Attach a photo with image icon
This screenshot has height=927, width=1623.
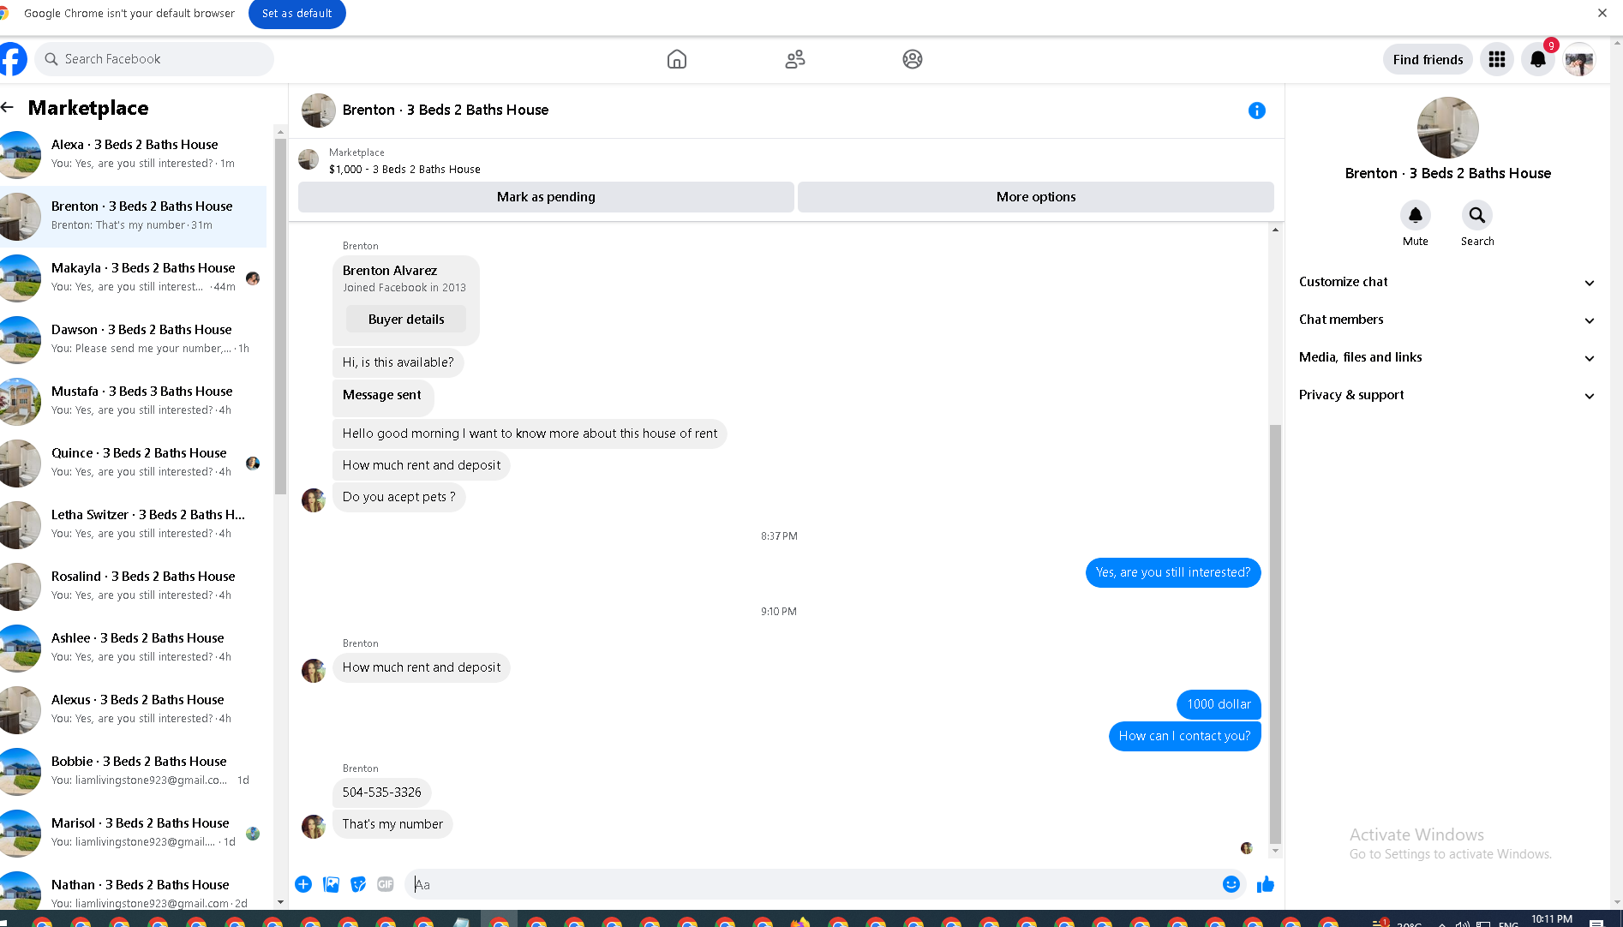click(331, 884)
